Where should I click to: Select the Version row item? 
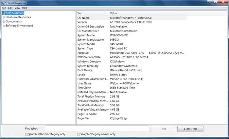[x=132, y=22]
